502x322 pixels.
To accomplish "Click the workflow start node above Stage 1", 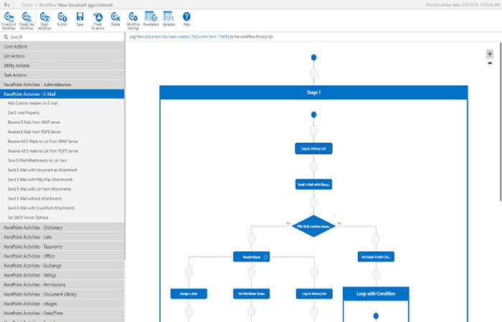I will point(314,57).
